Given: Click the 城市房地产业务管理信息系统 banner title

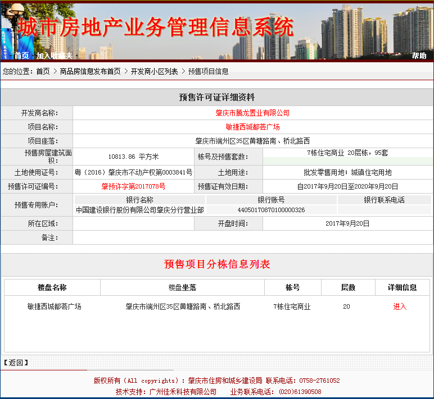Looking at the screenshot, I should (x=156, y=27).
